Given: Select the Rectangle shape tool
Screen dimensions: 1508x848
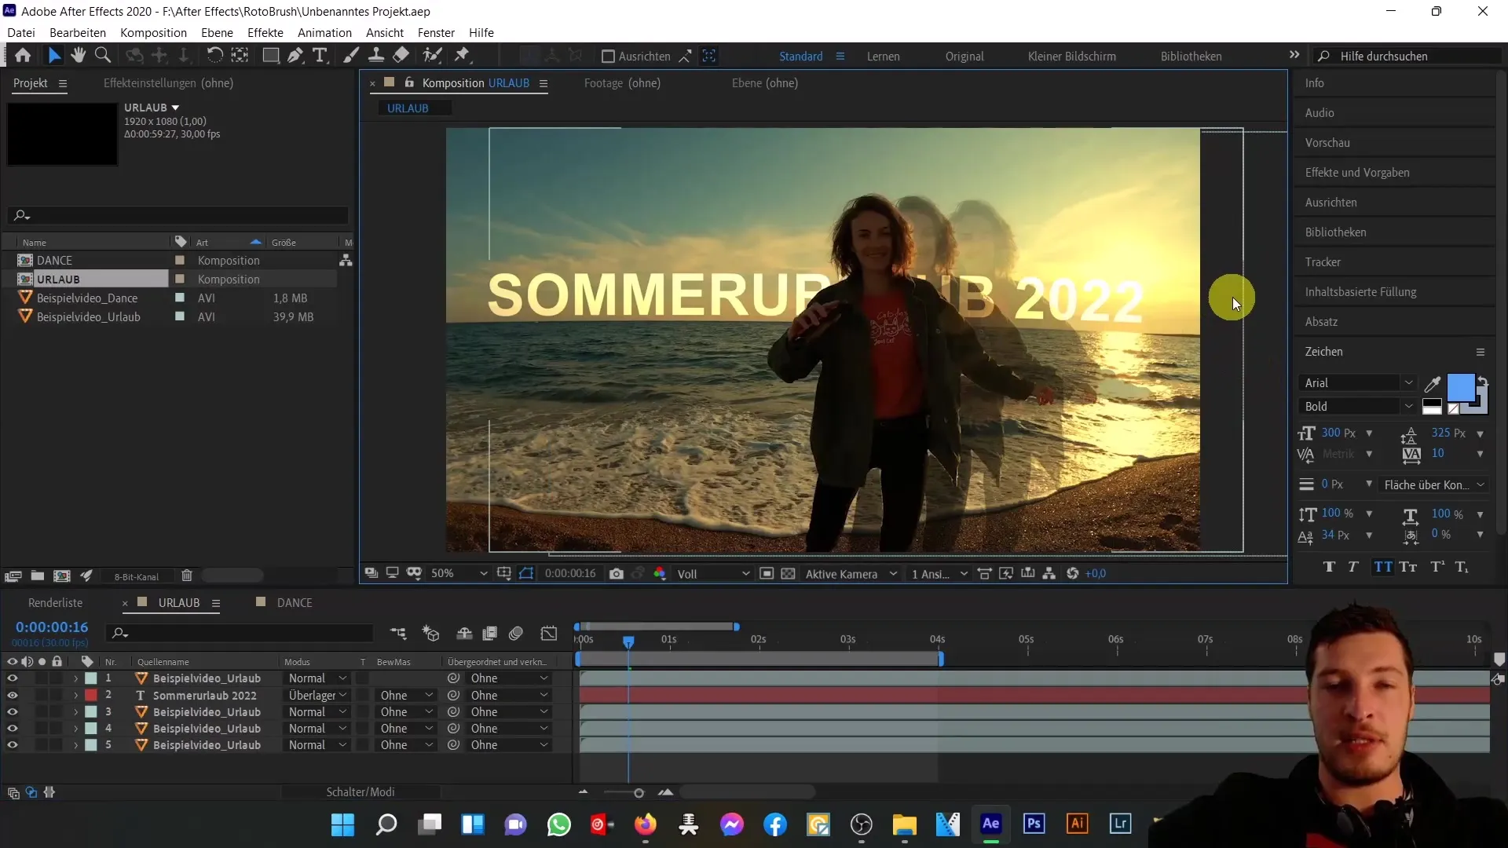Looking at the screenshot, I should pos(270,56).
